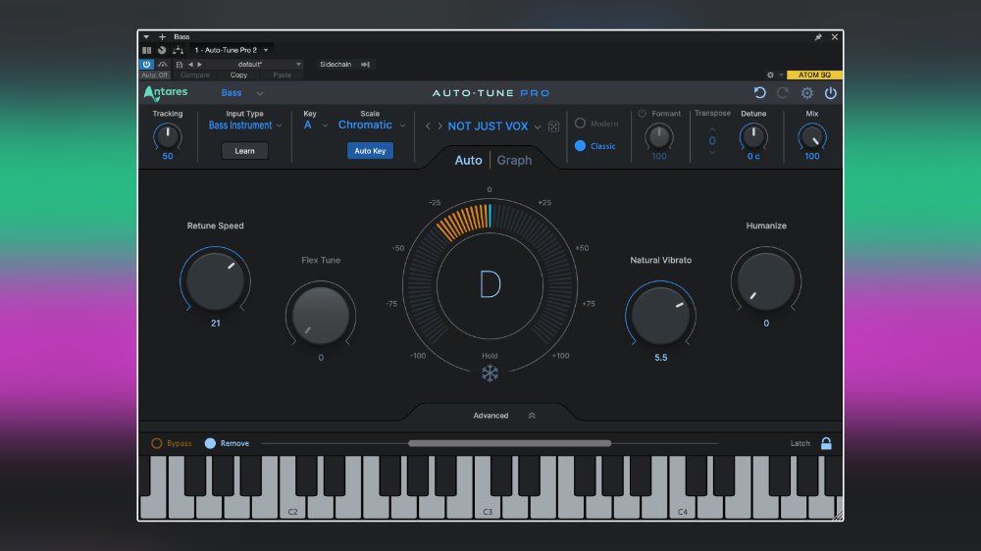This screenshot has width=981, height=551.
Task: Expand the Advanced panel
Action: pyautogui.click(x=503, y=416)
